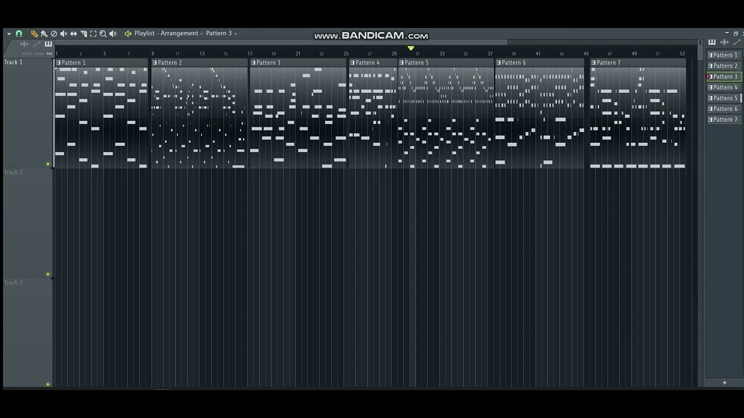Viewport: 744px width, 418px height.
Task: Select the Slice tool
Action: click(84, 34)
